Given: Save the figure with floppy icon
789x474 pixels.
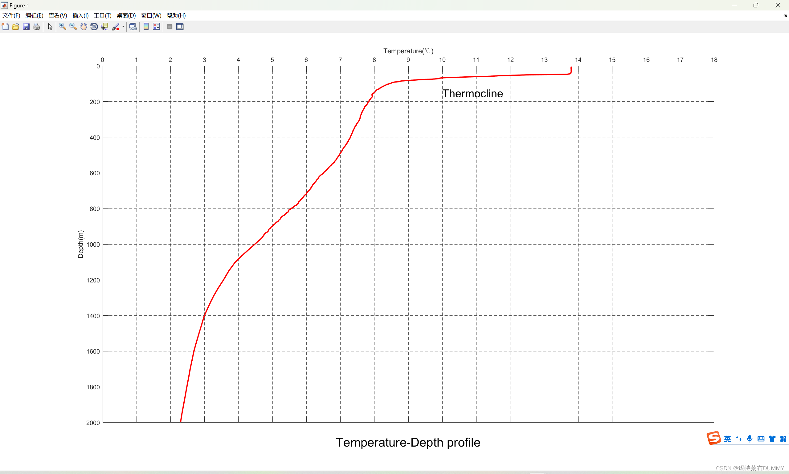Looking at the screenshot, I should pyautogui.click(x=26, y=27).
